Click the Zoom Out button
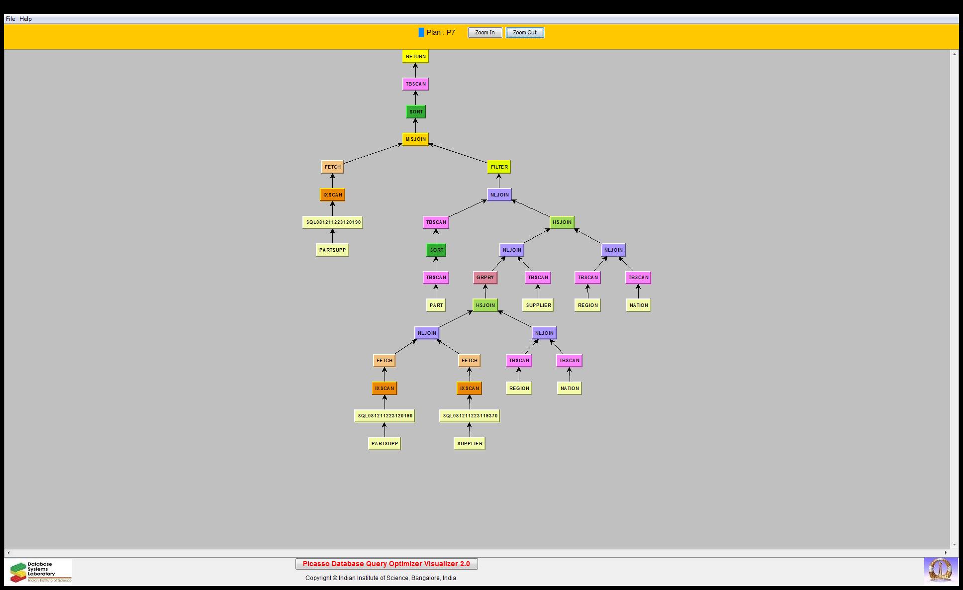Screen dimensions: 963x590 tap(524, 33)
